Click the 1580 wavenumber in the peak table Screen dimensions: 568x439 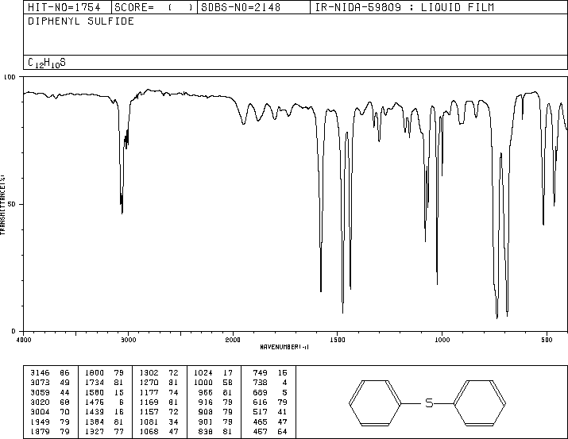tap(95, 393)
